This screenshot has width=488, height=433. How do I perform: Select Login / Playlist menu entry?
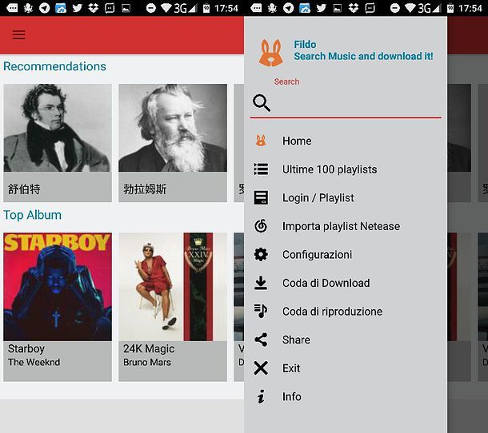pos(318,198)
